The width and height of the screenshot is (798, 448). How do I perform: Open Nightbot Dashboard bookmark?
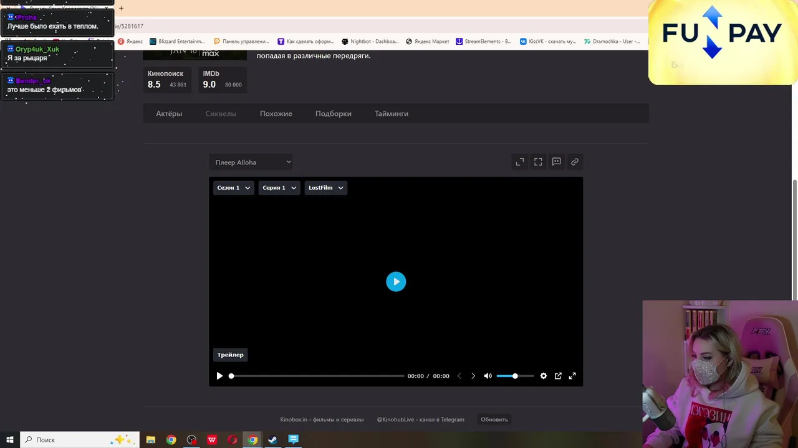pos(370,42)
